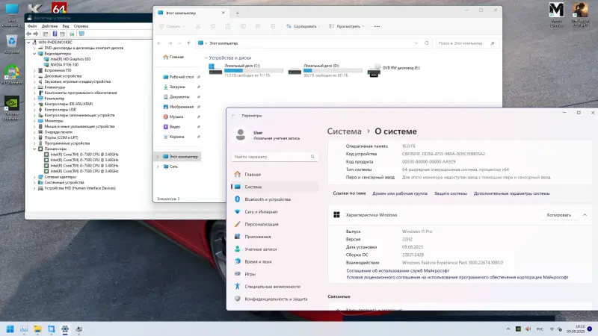The image size is (598, 336).
Task: Open the Сортировать dropdown in Explorer
Action: pyautogui.click(x=303, y=26)
